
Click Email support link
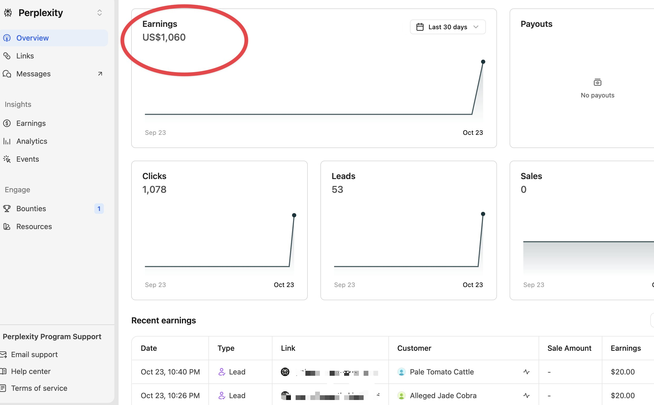pos(34,354)
